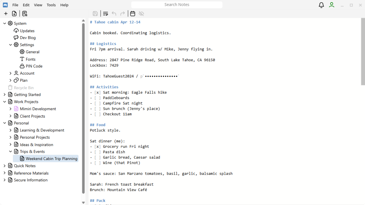
Task: Click the green account user icon
Action: click(332, 5)
